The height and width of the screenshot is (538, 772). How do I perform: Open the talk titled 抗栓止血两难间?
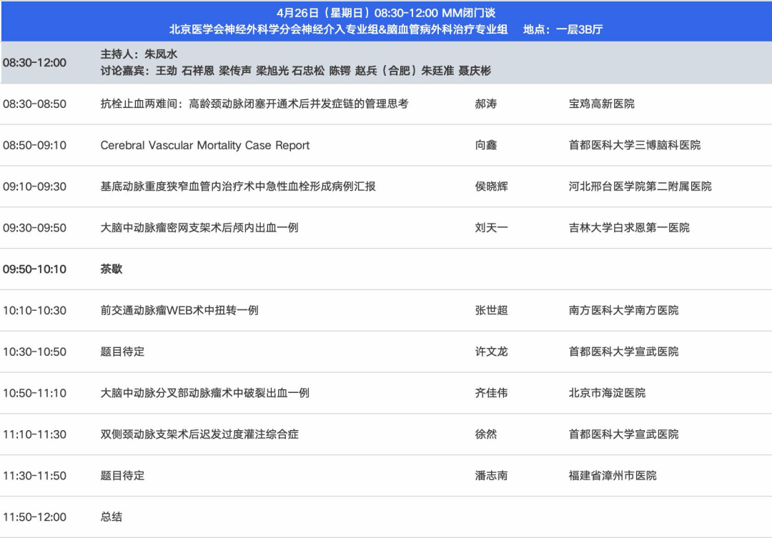254,104
